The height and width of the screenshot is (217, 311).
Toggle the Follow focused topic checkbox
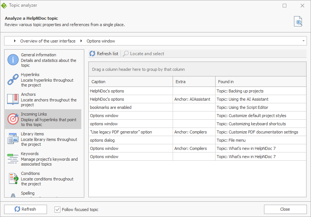click(x=57, y=210)
